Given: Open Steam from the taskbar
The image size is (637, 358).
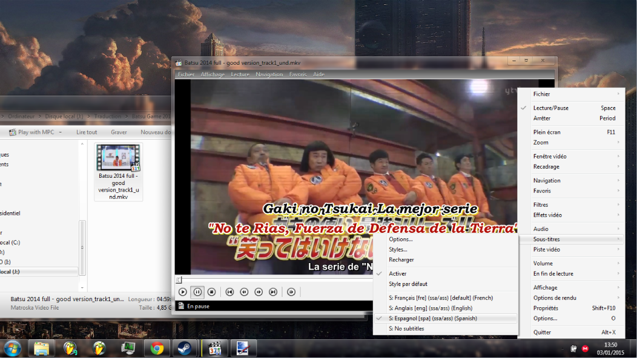Looking at the screenshot, I should point(185,348).
